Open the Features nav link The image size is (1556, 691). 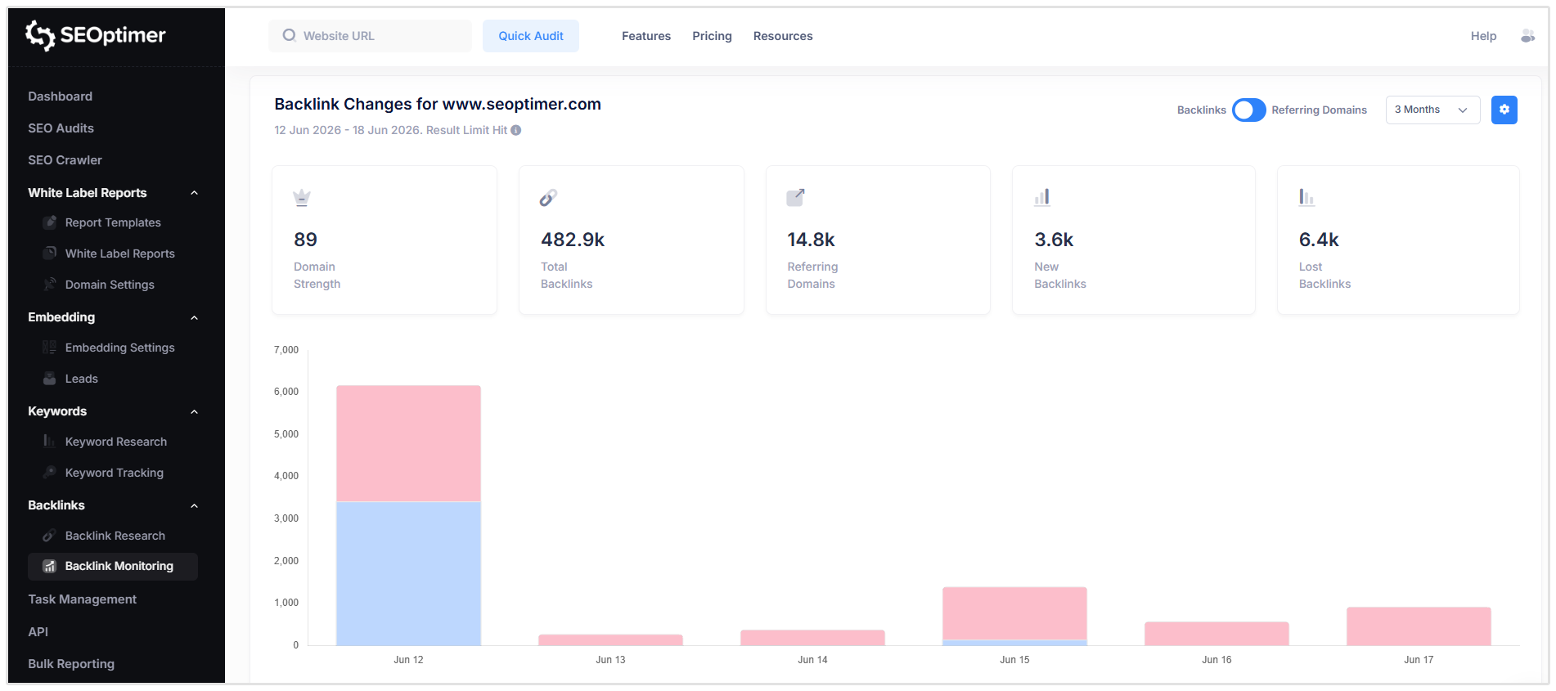click(x=646, y=36)
